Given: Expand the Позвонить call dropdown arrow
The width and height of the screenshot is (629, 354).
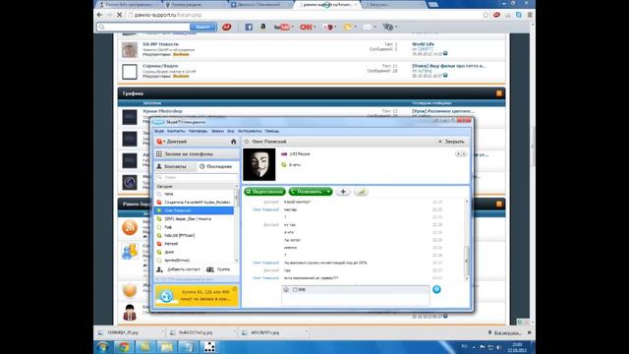Looking at the screenshot, I should (328, 192).
